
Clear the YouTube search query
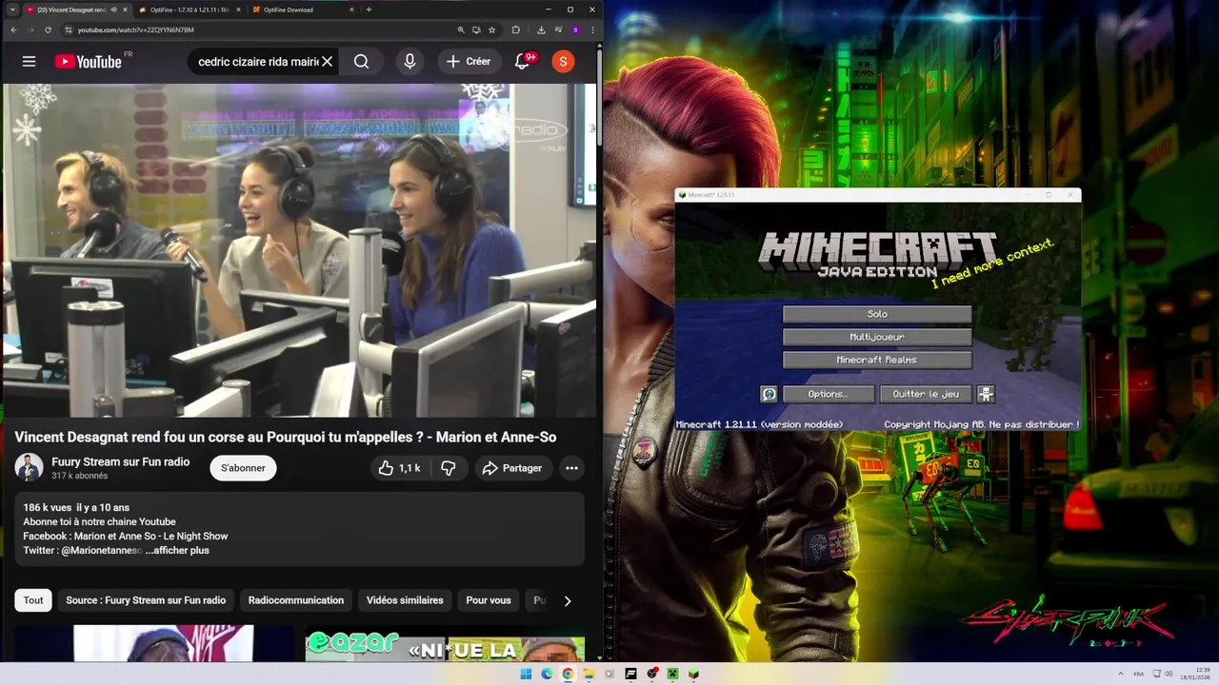327,61
